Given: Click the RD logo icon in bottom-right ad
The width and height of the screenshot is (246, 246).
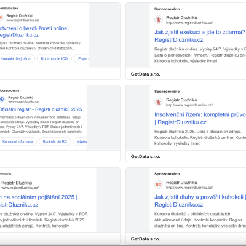Looking at the screenshot, I should click(158, 184).
